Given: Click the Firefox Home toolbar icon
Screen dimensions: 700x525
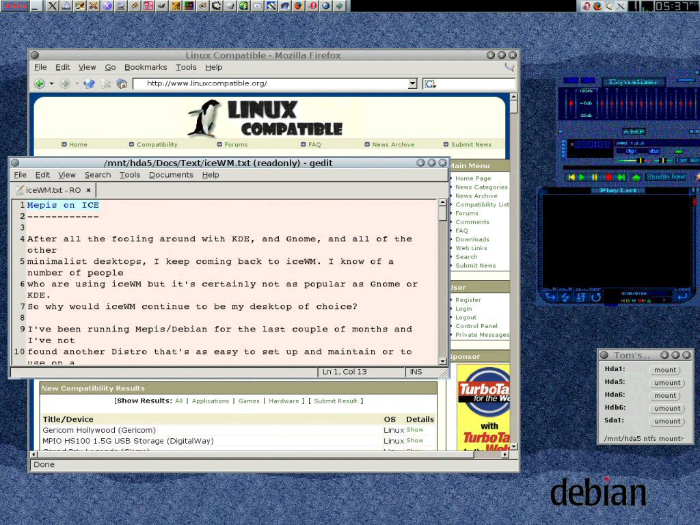Looking at the screenshot, I should click(122, 83).
